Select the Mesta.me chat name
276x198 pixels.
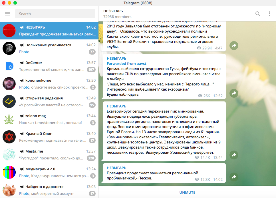point(34,151)
